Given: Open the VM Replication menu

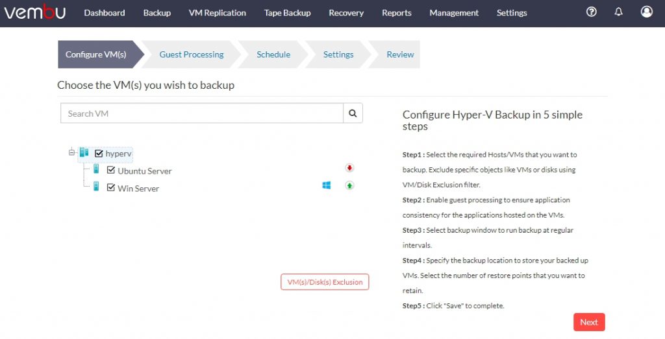Looking at the screenshot, I should [217, 13].
